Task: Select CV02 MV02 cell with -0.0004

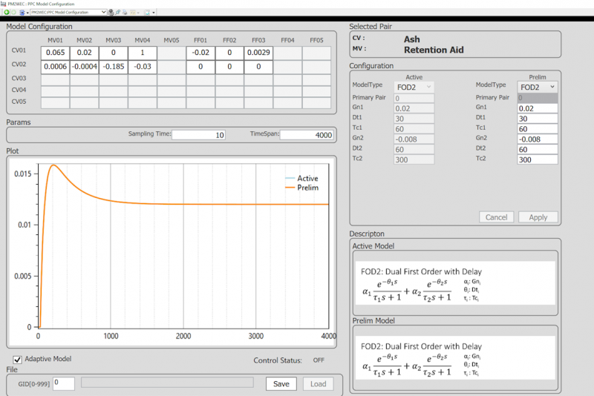Action: click(84, 67)
